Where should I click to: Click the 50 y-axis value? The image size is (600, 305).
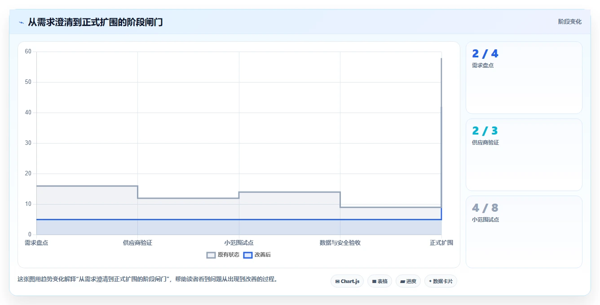point(28,82)
